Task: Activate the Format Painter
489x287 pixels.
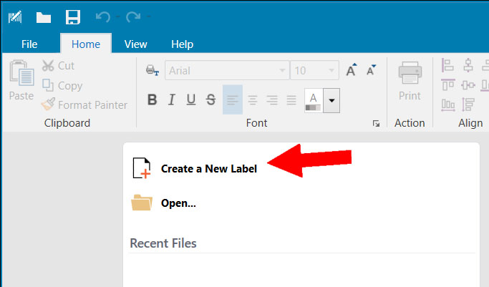Action: tap(84, 104)
